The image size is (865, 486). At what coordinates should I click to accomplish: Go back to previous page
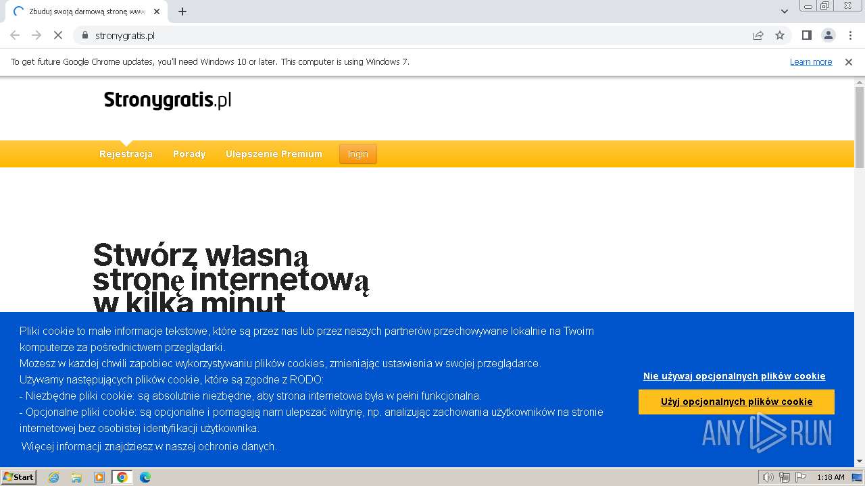(x=15, y=35)
